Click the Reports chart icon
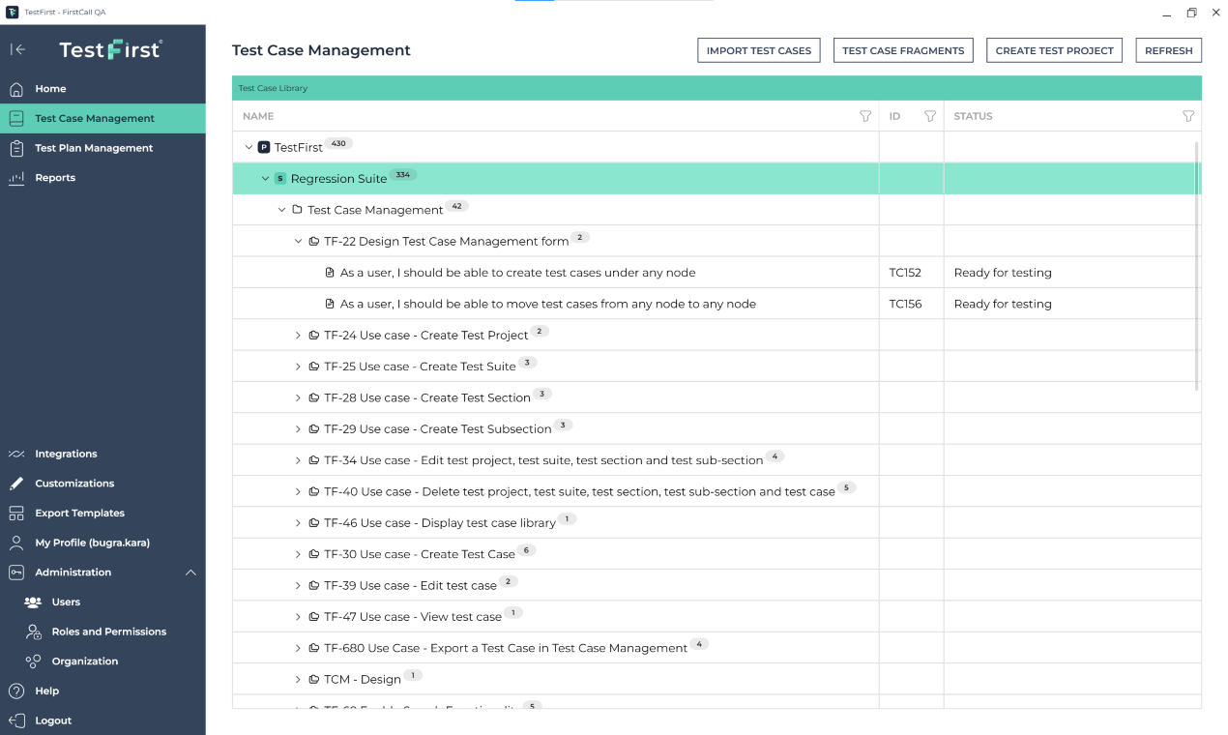Viewport: 1228px width, 735px height. point(16,178)
